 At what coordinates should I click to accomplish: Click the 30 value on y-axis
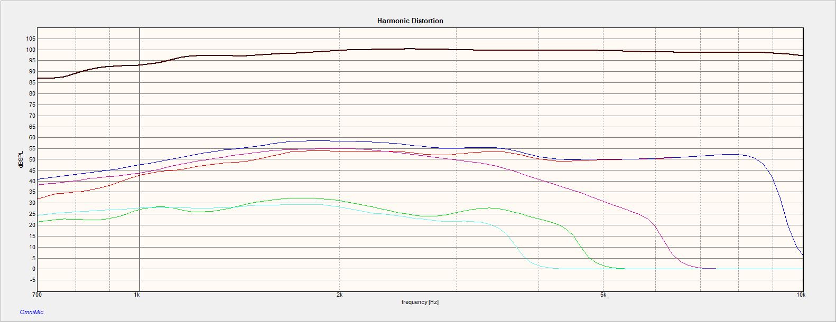tap(32, 203)
